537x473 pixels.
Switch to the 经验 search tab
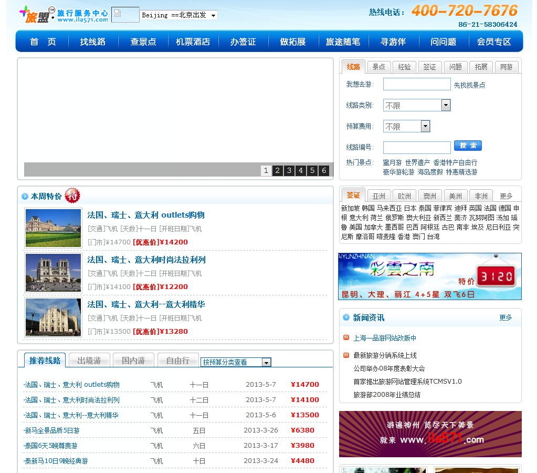405,67
